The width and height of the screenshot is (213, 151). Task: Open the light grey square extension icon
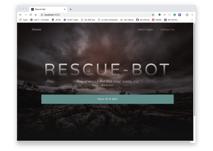[x=169, y=15]
